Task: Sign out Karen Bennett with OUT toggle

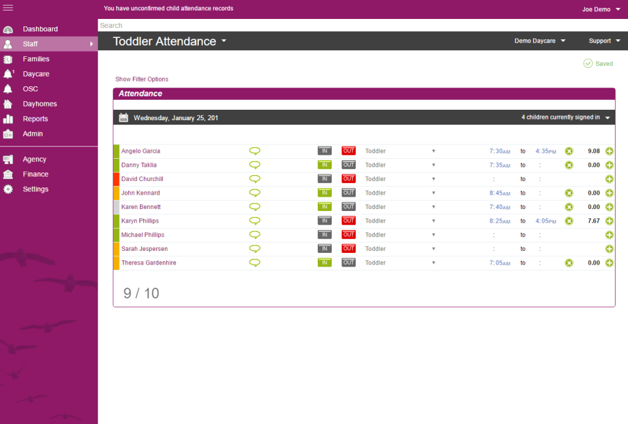Action: (349, 207)
